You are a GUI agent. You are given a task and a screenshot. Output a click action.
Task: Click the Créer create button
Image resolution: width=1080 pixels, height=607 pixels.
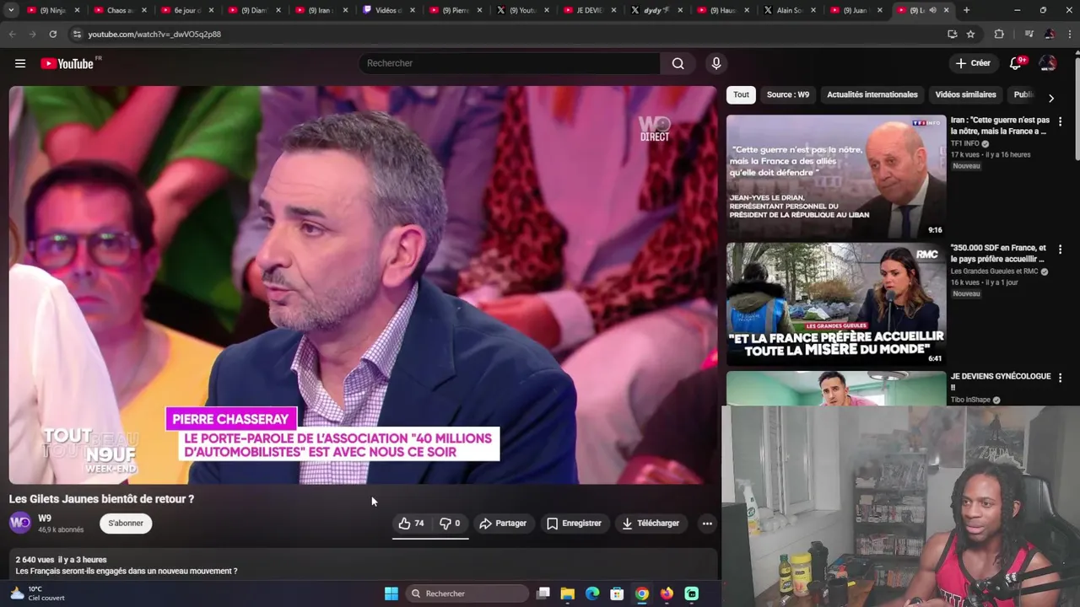pyautogui.click(x=972, y=63)
